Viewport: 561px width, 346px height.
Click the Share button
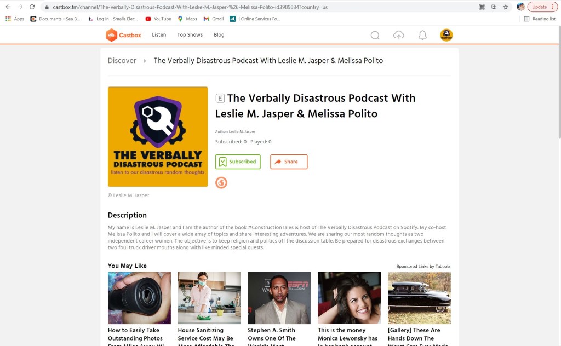(x=289, y=162)
